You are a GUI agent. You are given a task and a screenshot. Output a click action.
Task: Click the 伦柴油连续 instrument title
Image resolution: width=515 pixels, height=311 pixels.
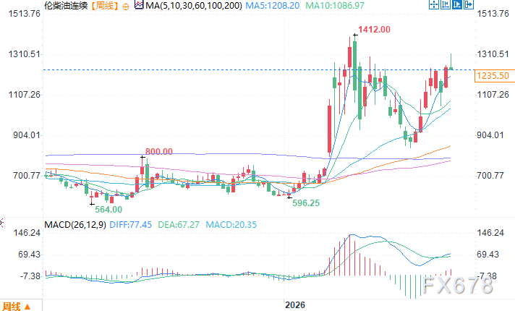[x=66, y=6]
